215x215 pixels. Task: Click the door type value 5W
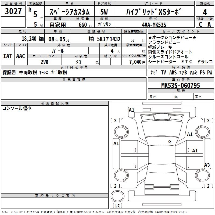click(x=104, y=12)
